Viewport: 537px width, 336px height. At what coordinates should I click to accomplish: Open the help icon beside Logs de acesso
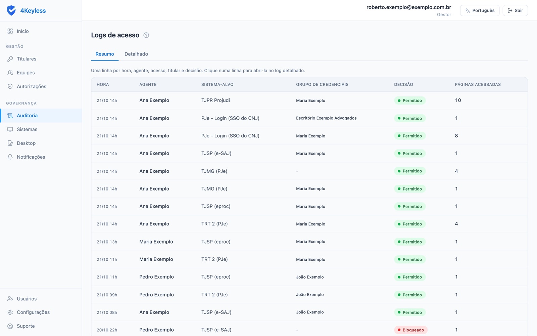click(x=146, y=35)
